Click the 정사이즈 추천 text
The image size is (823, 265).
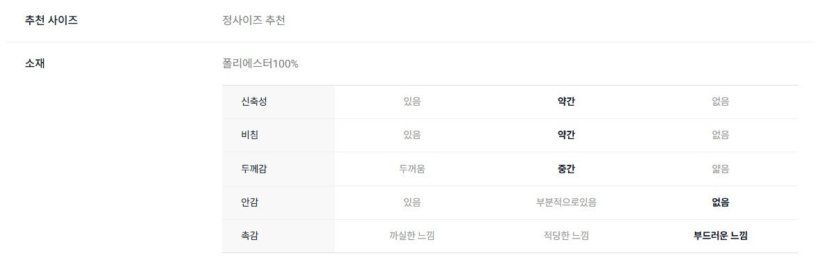[x=253, y=21]
